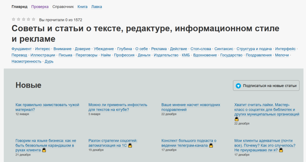Subscribe via 'Подписаться на новые статьи' button

[x=266, y=85]
